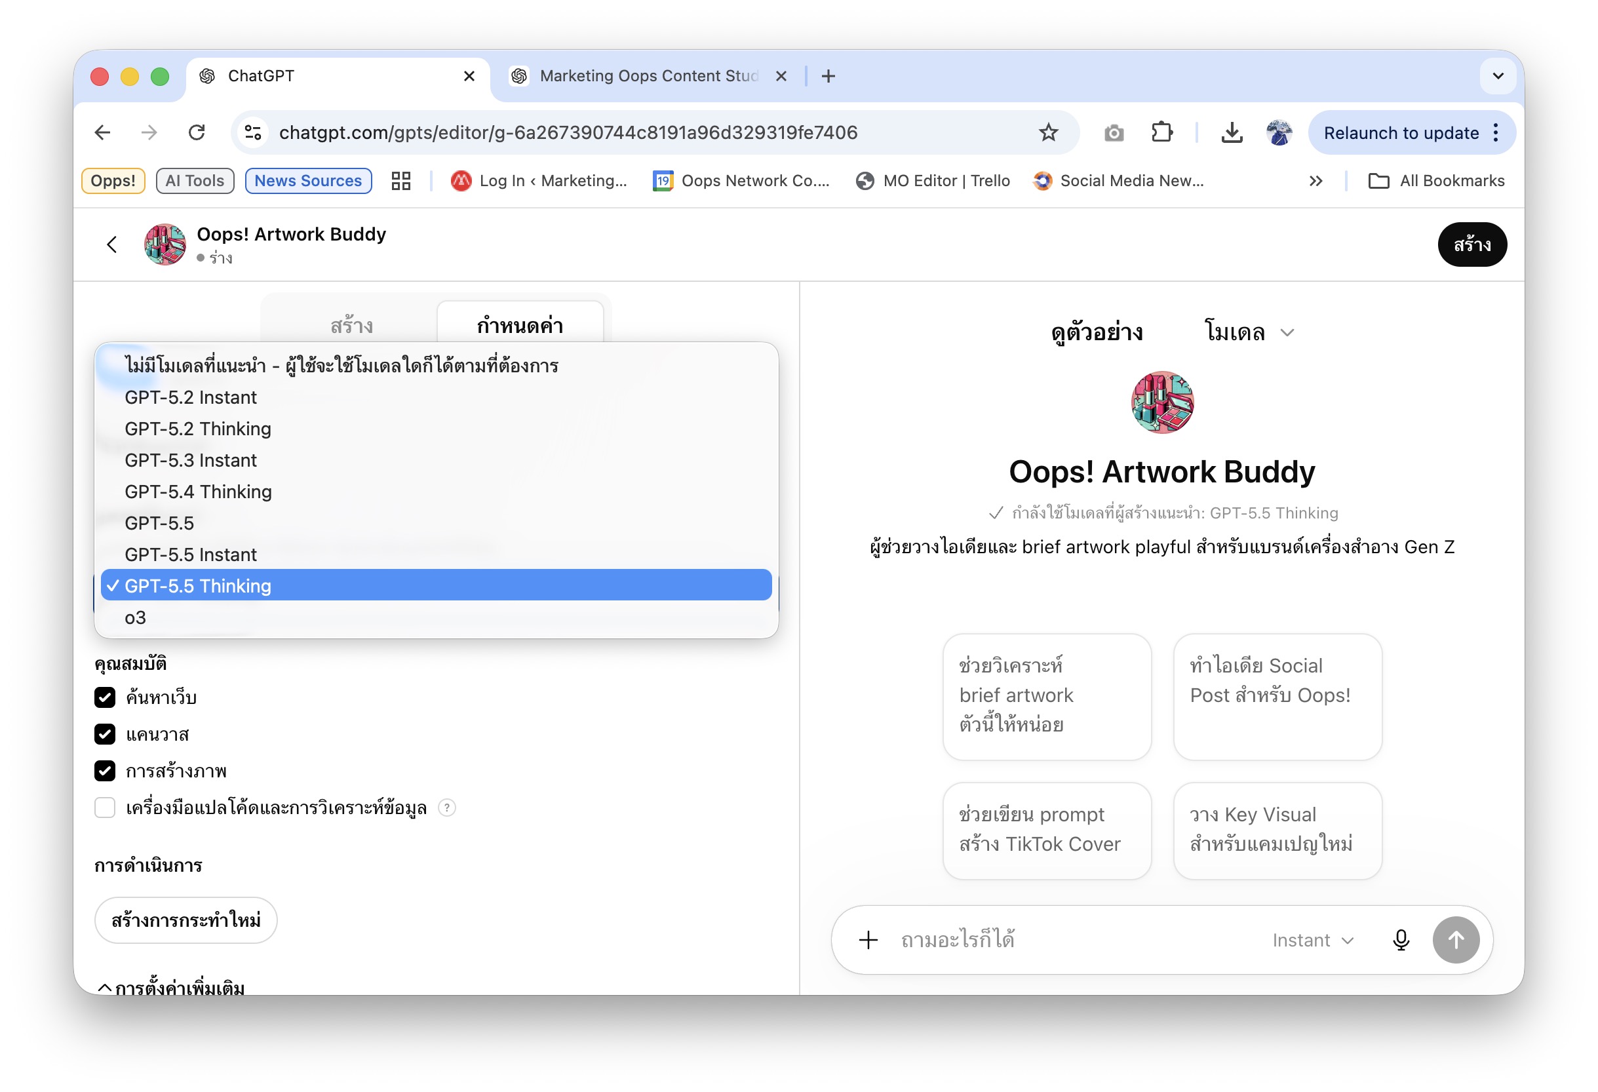Reload the current page
The width and height of the screenshot is (1598, 1092).
197,132
